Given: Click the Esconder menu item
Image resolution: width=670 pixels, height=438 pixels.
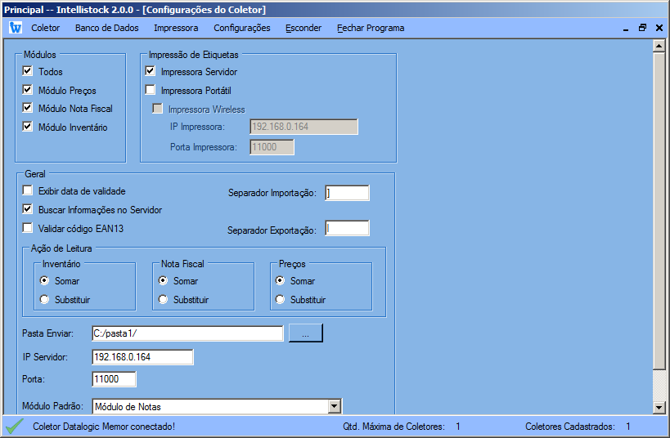Looking at the screenshot, I should (304, 28).
